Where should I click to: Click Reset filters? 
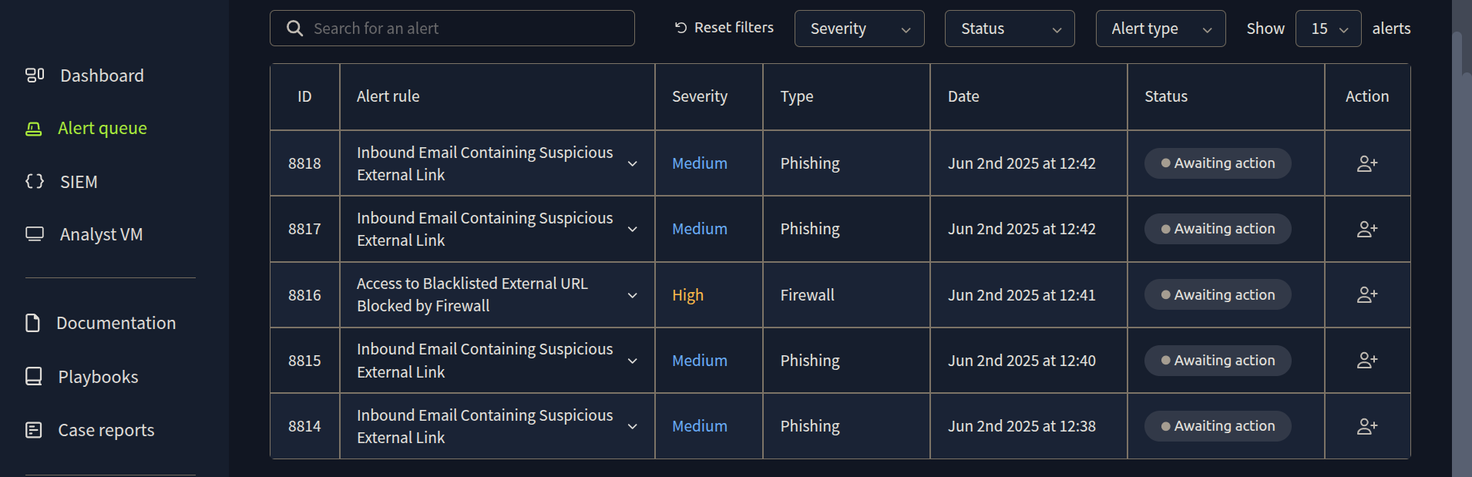pos(722,27)
